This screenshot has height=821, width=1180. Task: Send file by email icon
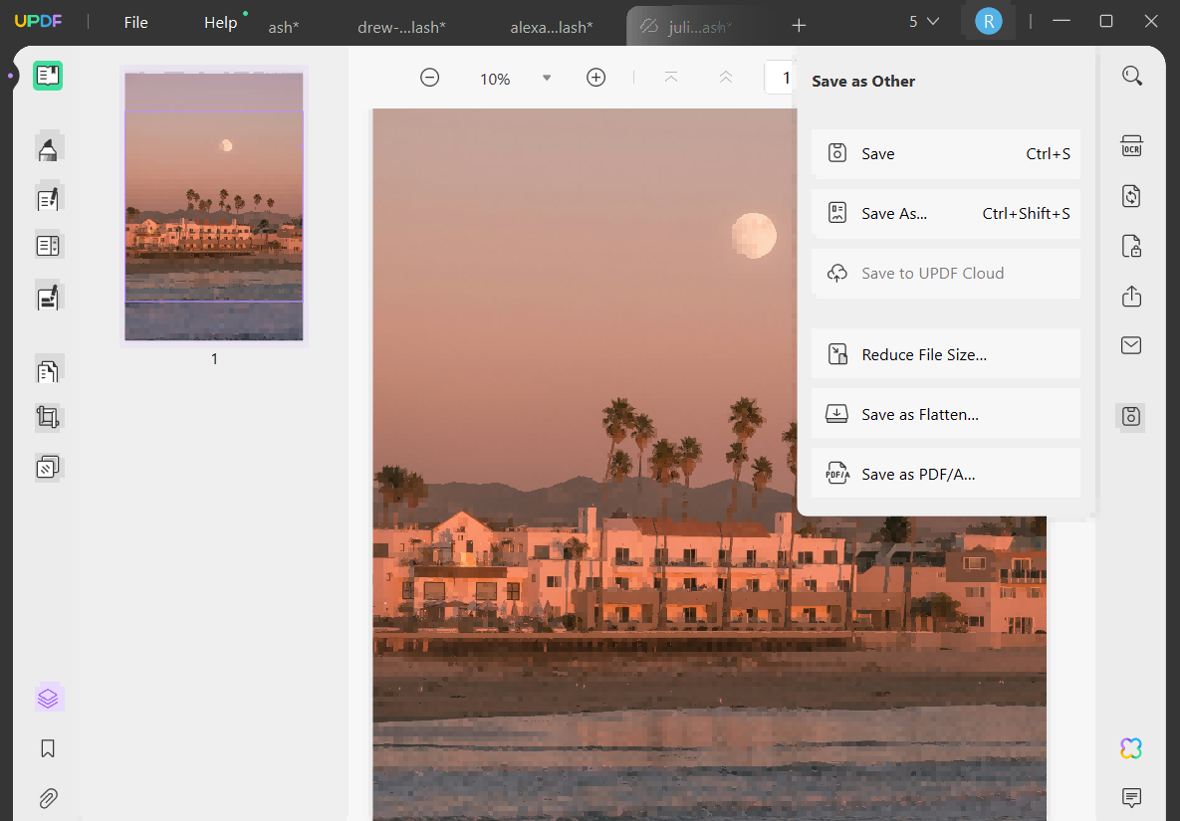point(1131,345)
